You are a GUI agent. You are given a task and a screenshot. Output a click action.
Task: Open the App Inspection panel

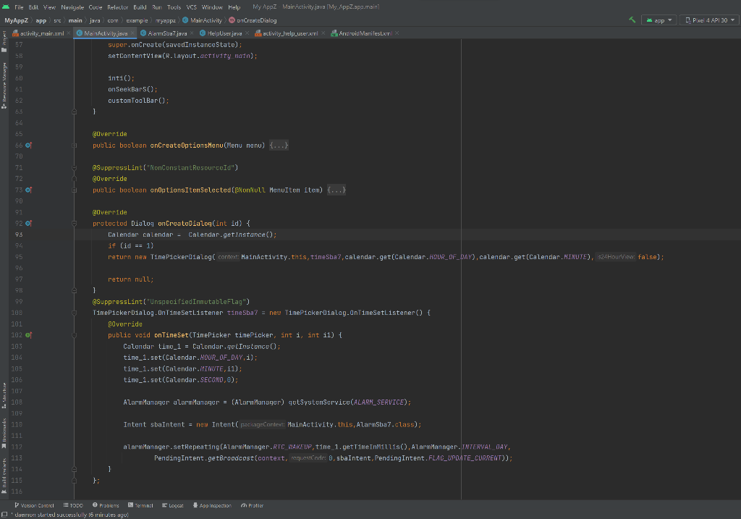(212, 505)
